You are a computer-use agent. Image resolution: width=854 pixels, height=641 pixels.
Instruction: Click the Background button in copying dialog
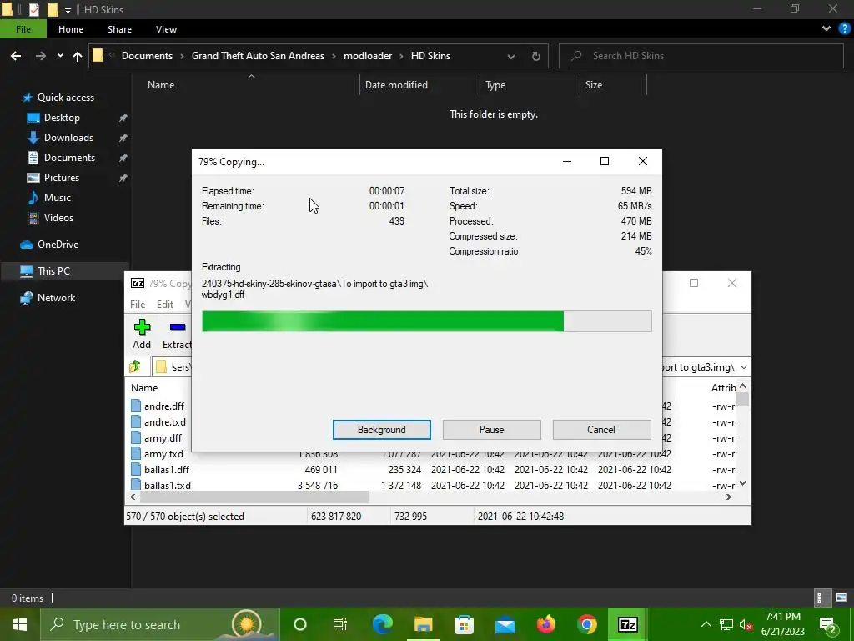click(382, 430)
